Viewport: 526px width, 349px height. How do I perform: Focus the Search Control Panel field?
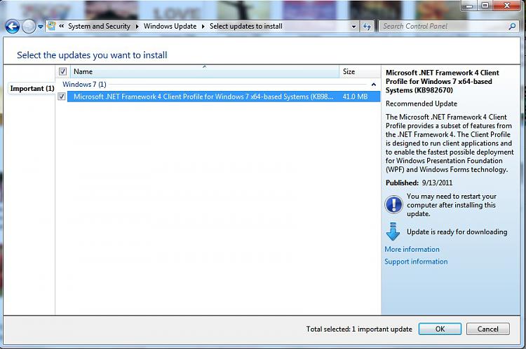[444, 26]
